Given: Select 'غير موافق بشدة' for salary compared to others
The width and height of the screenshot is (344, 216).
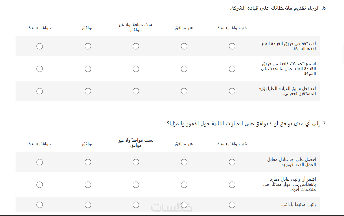Looking at the screenshot, I should click(232, 185).
